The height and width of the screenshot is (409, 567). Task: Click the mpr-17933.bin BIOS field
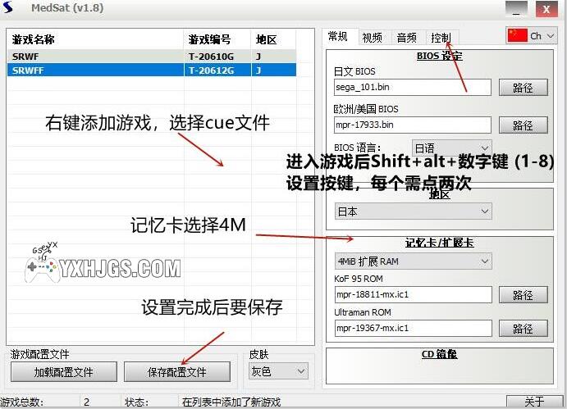413,125
